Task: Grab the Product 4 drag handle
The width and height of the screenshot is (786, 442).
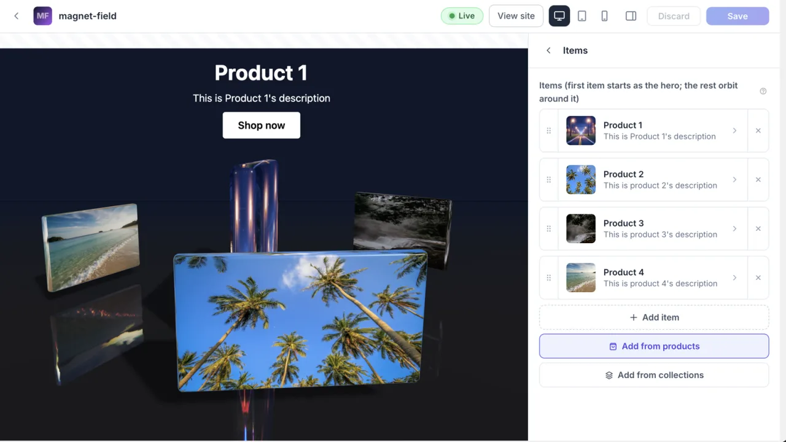Action: 549,278
